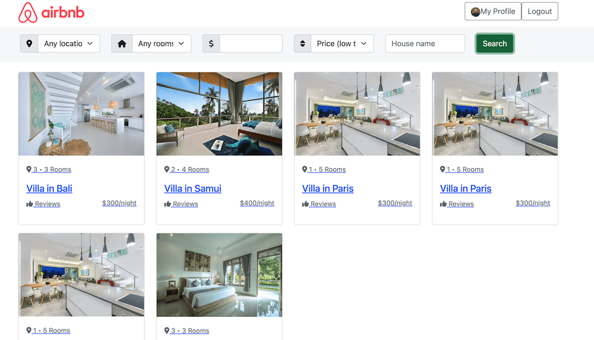The width and height of the screenshot is (594, 340).
Task: Open the Any location dropdown
Action: [x=69, y=43]
